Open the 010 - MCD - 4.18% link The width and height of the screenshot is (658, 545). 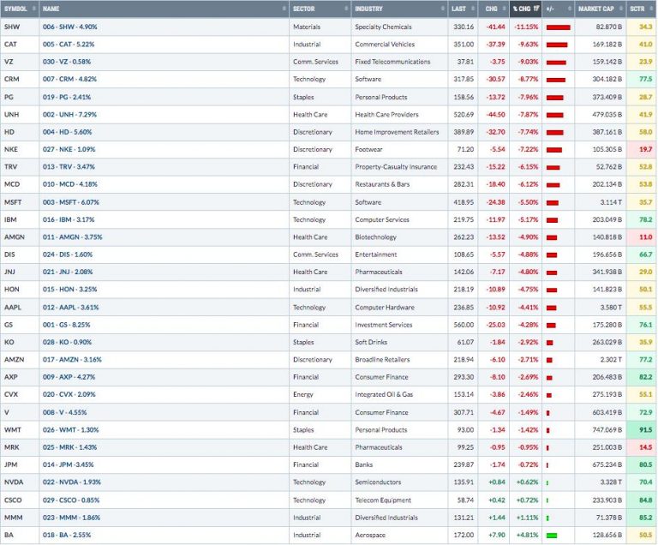tap(70, 184)
